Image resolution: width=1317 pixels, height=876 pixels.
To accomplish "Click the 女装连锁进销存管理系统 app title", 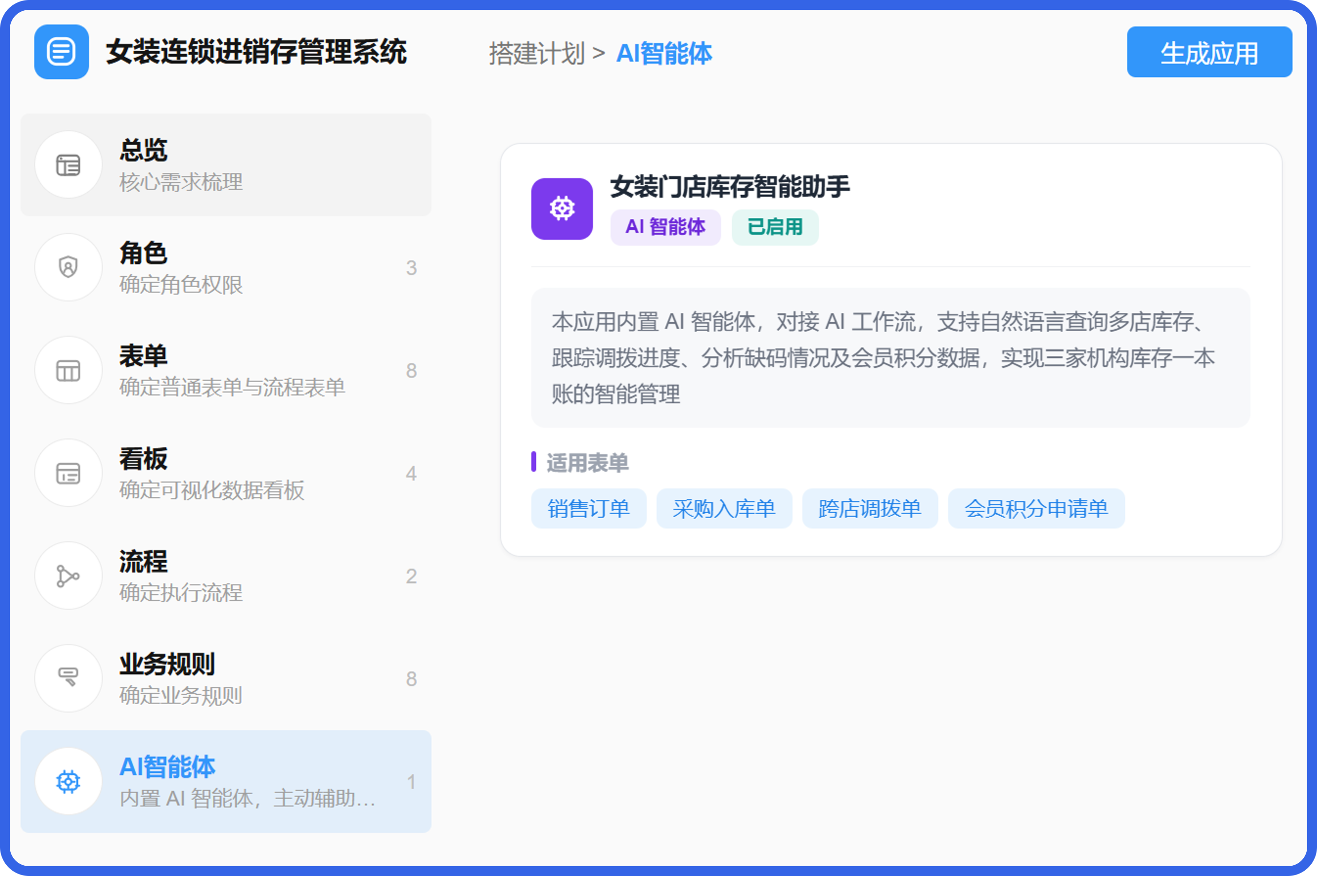I will [x=256, y=52].
